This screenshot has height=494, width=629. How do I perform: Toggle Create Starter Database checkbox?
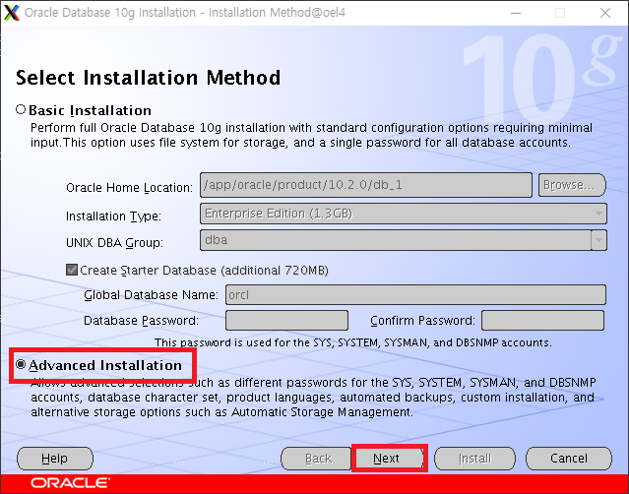coord(72,270)
